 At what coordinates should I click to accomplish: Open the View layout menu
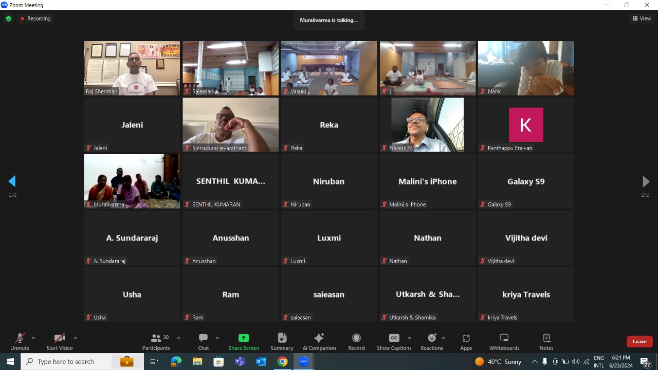(x=642, y=18)
